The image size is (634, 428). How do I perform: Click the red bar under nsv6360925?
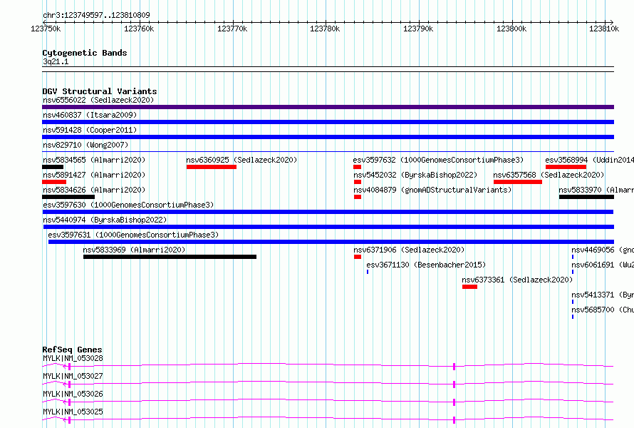pos(212,167)
